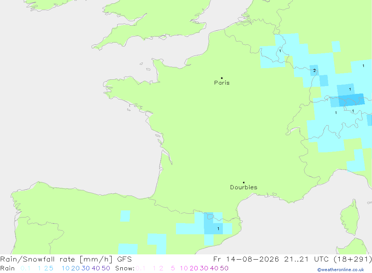Select the Rain 50 legend value
The width and height of the screenshot is (372, 273).
click(x=106, y=268)
